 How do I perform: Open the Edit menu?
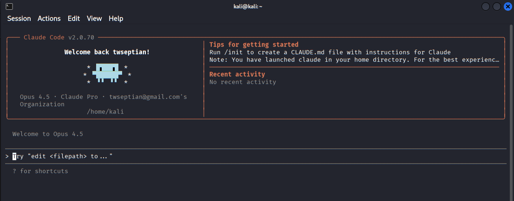pyautogui.click(x=74, y=19)
